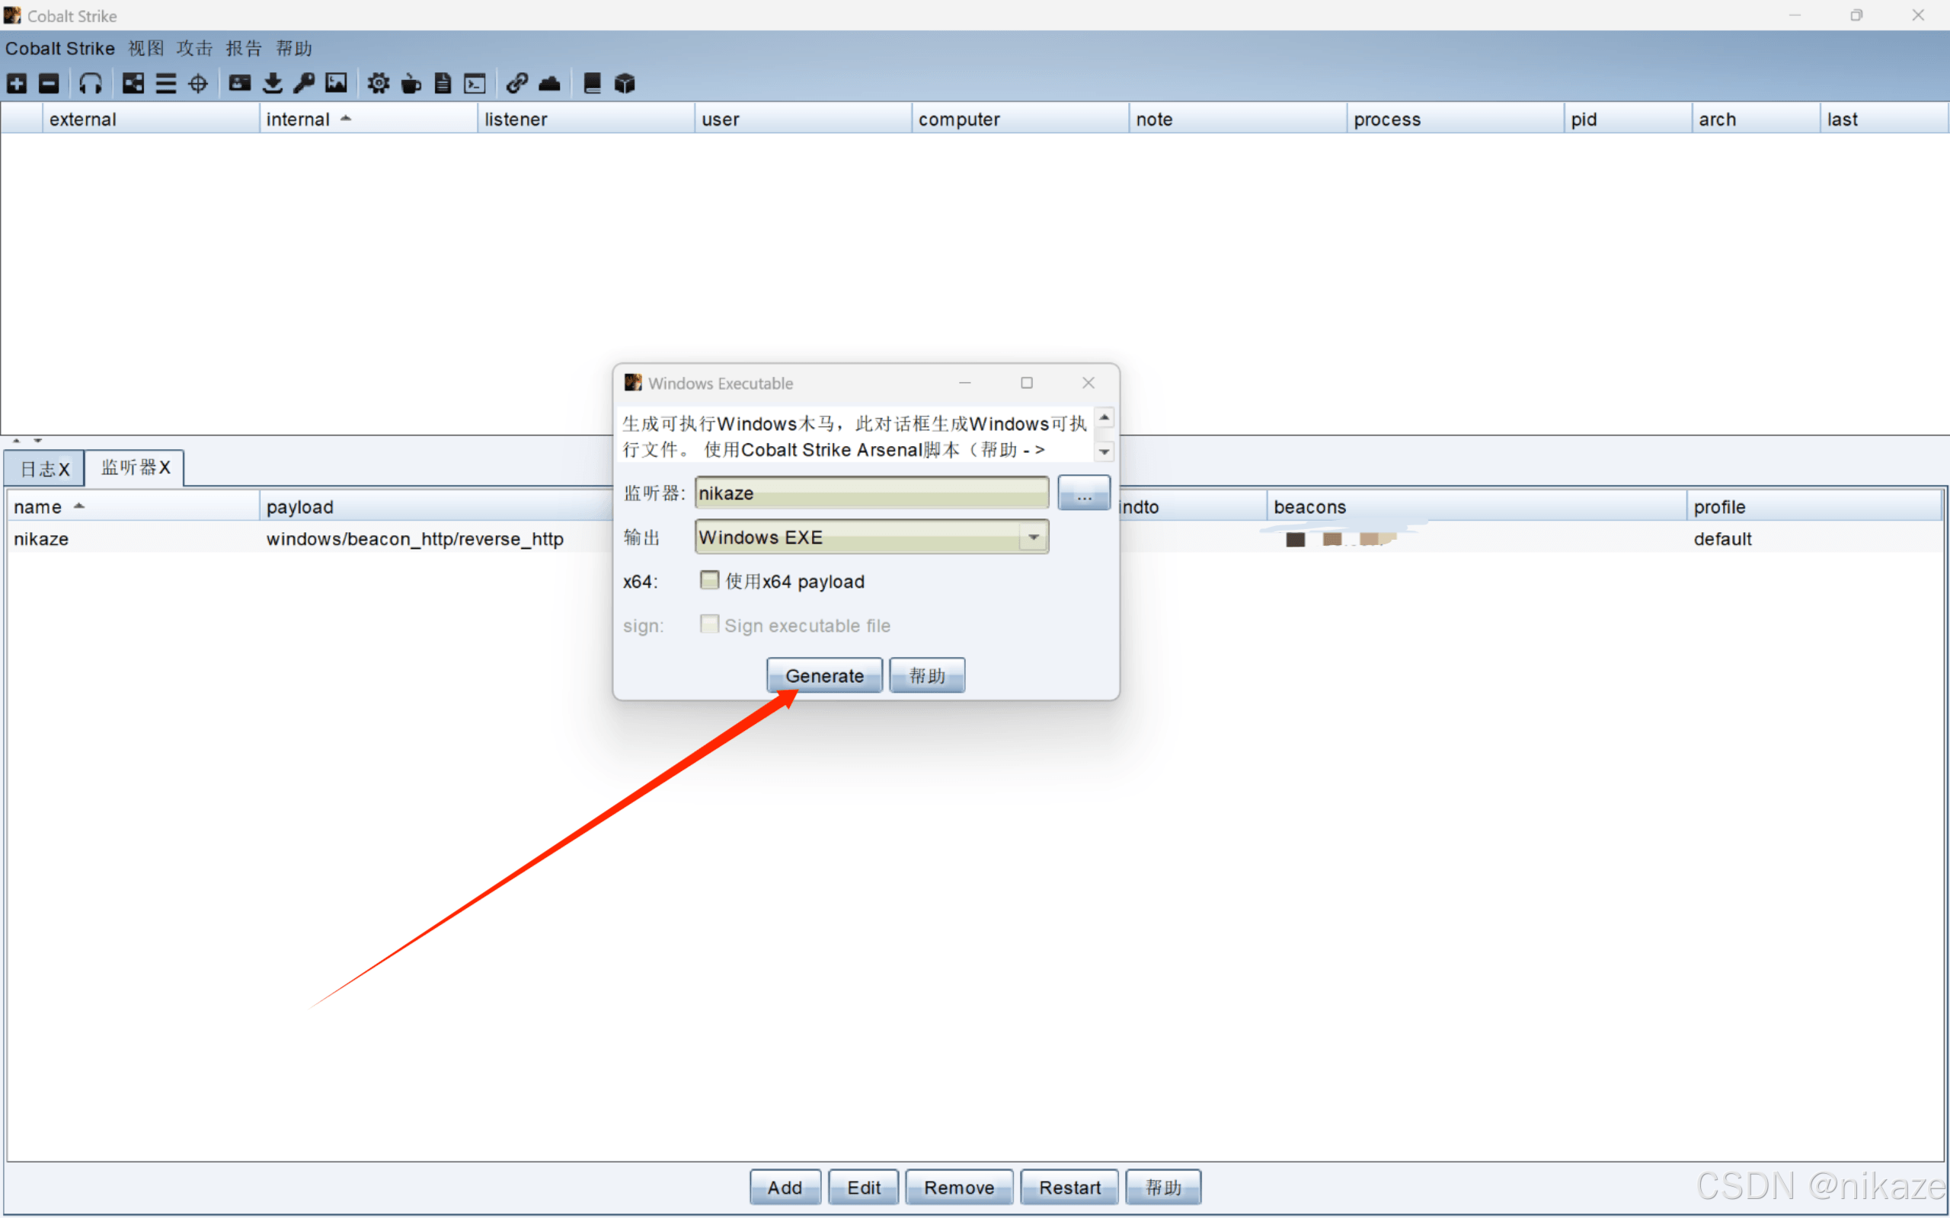
Task: Open the 攻击 menu
Action: pos(194,48)
